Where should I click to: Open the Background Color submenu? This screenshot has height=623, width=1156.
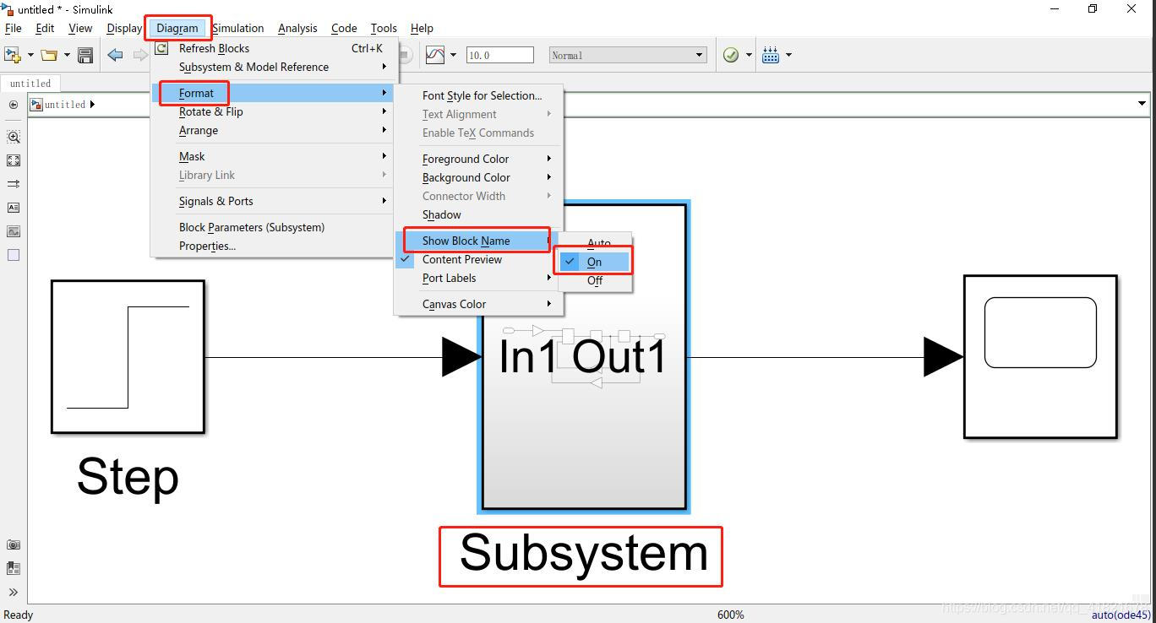(x=479, y=177)
